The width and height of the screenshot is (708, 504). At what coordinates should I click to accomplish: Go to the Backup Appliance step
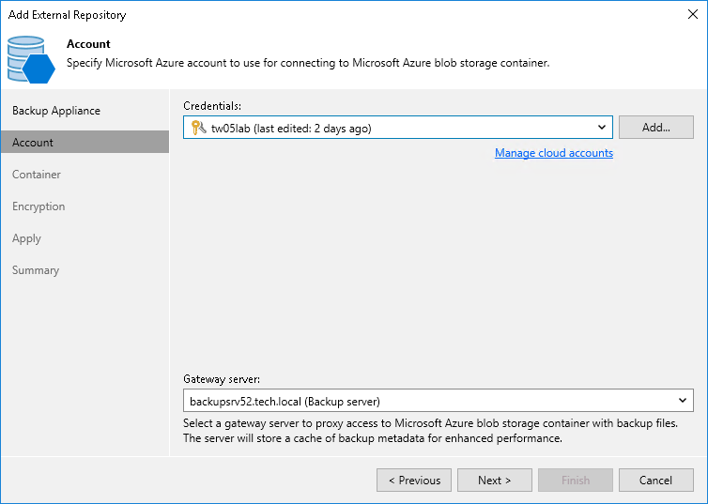coord(56,111)
